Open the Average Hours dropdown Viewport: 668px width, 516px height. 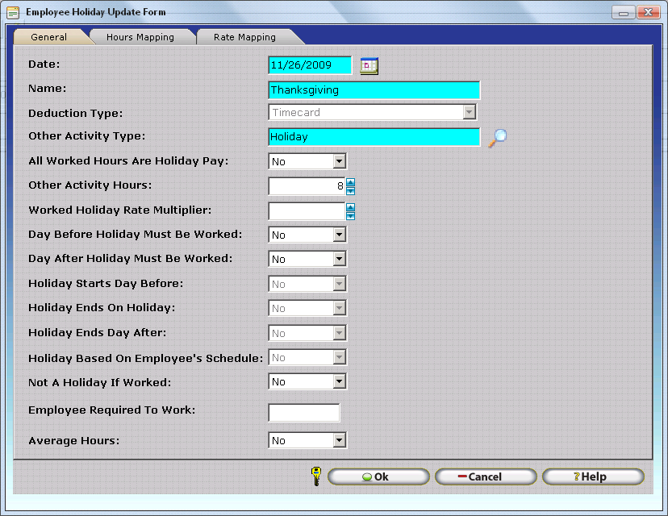click(x=339, y=440)
